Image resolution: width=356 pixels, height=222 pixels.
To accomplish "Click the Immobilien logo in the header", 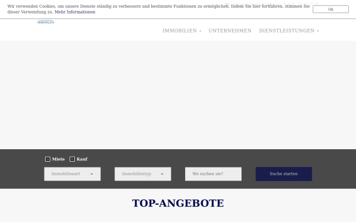I will 46,21.
